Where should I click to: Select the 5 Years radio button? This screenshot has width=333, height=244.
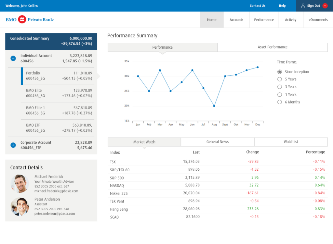click(280, 79)
